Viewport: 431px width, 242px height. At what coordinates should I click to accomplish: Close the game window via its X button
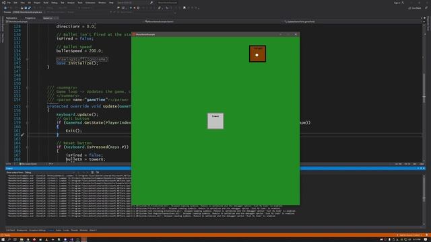[x=296, y=34]
